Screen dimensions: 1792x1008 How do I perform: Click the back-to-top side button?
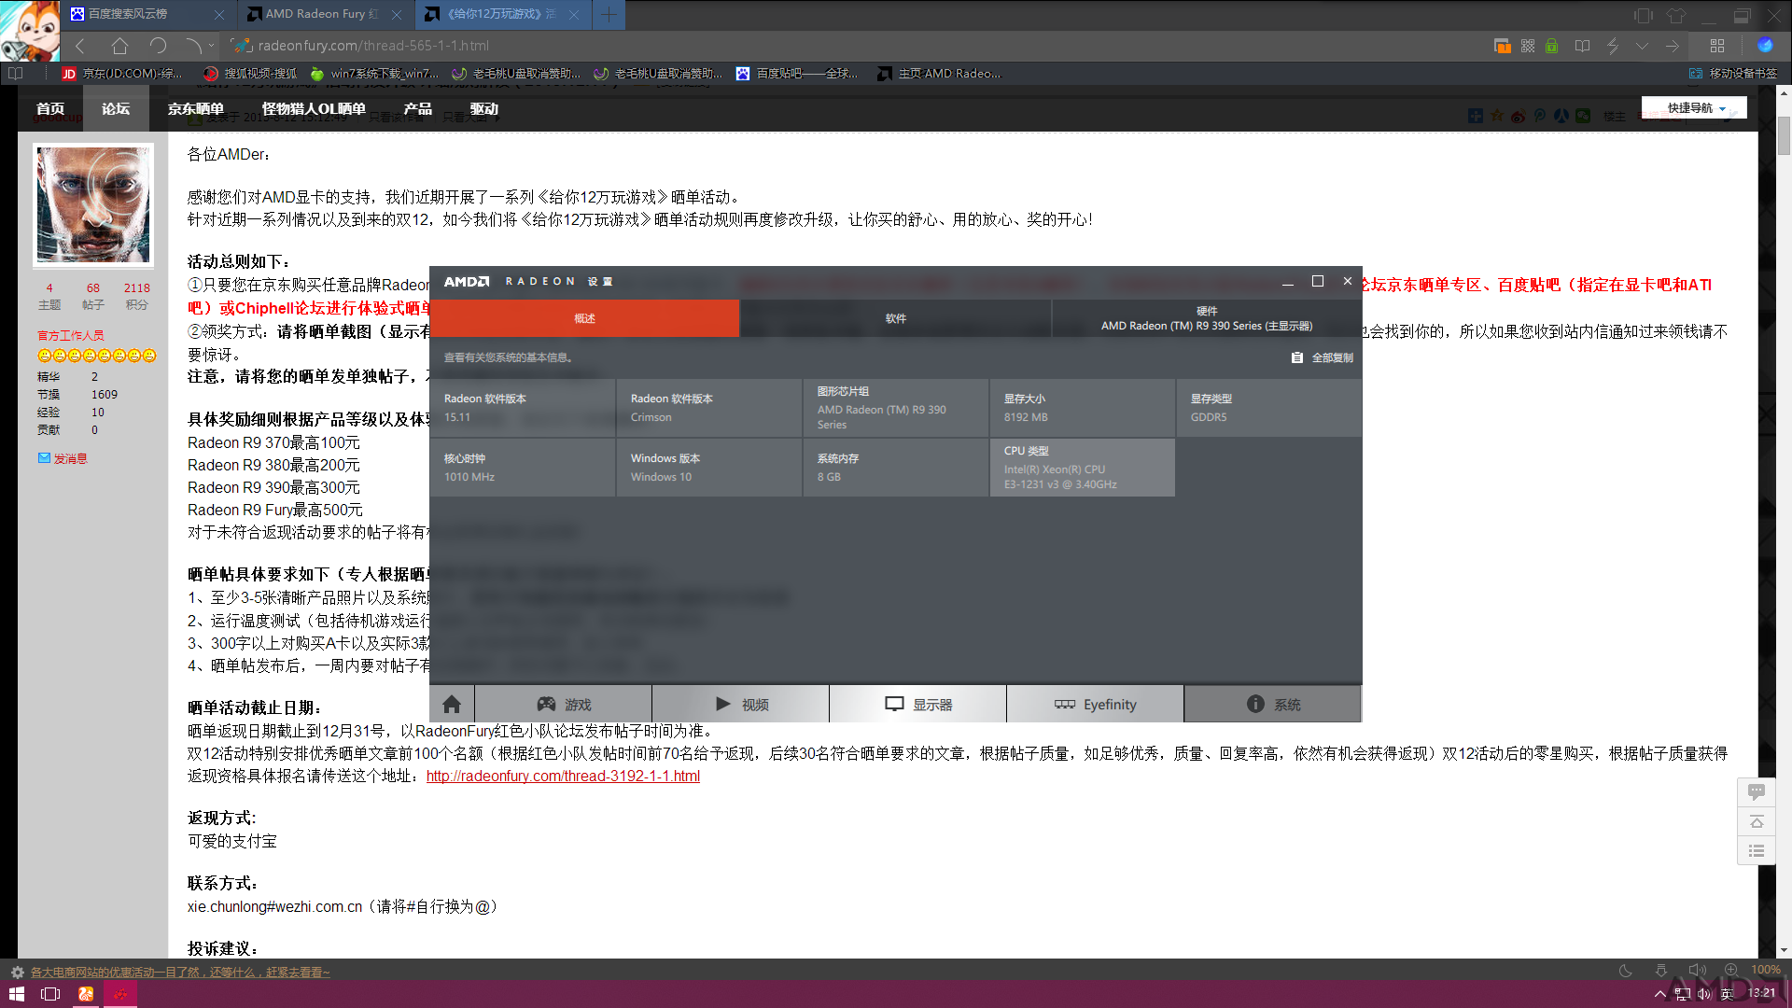coord(1756,821)
